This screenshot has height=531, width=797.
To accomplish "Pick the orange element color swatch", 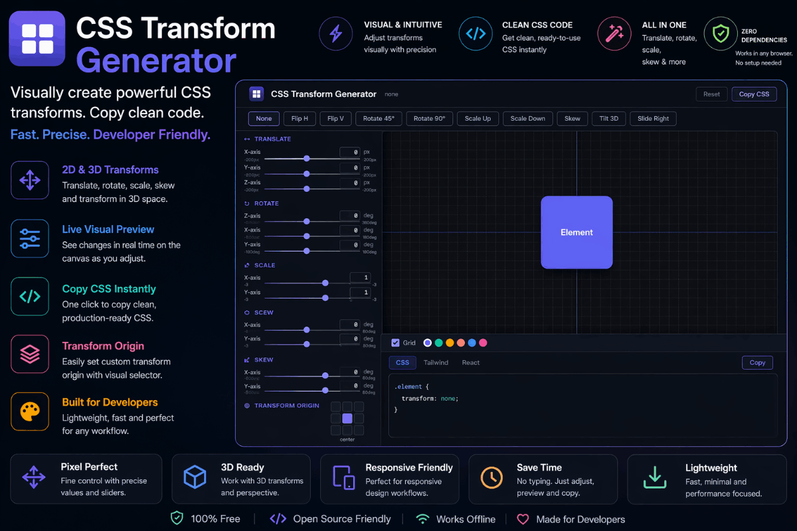I will 450,342.
